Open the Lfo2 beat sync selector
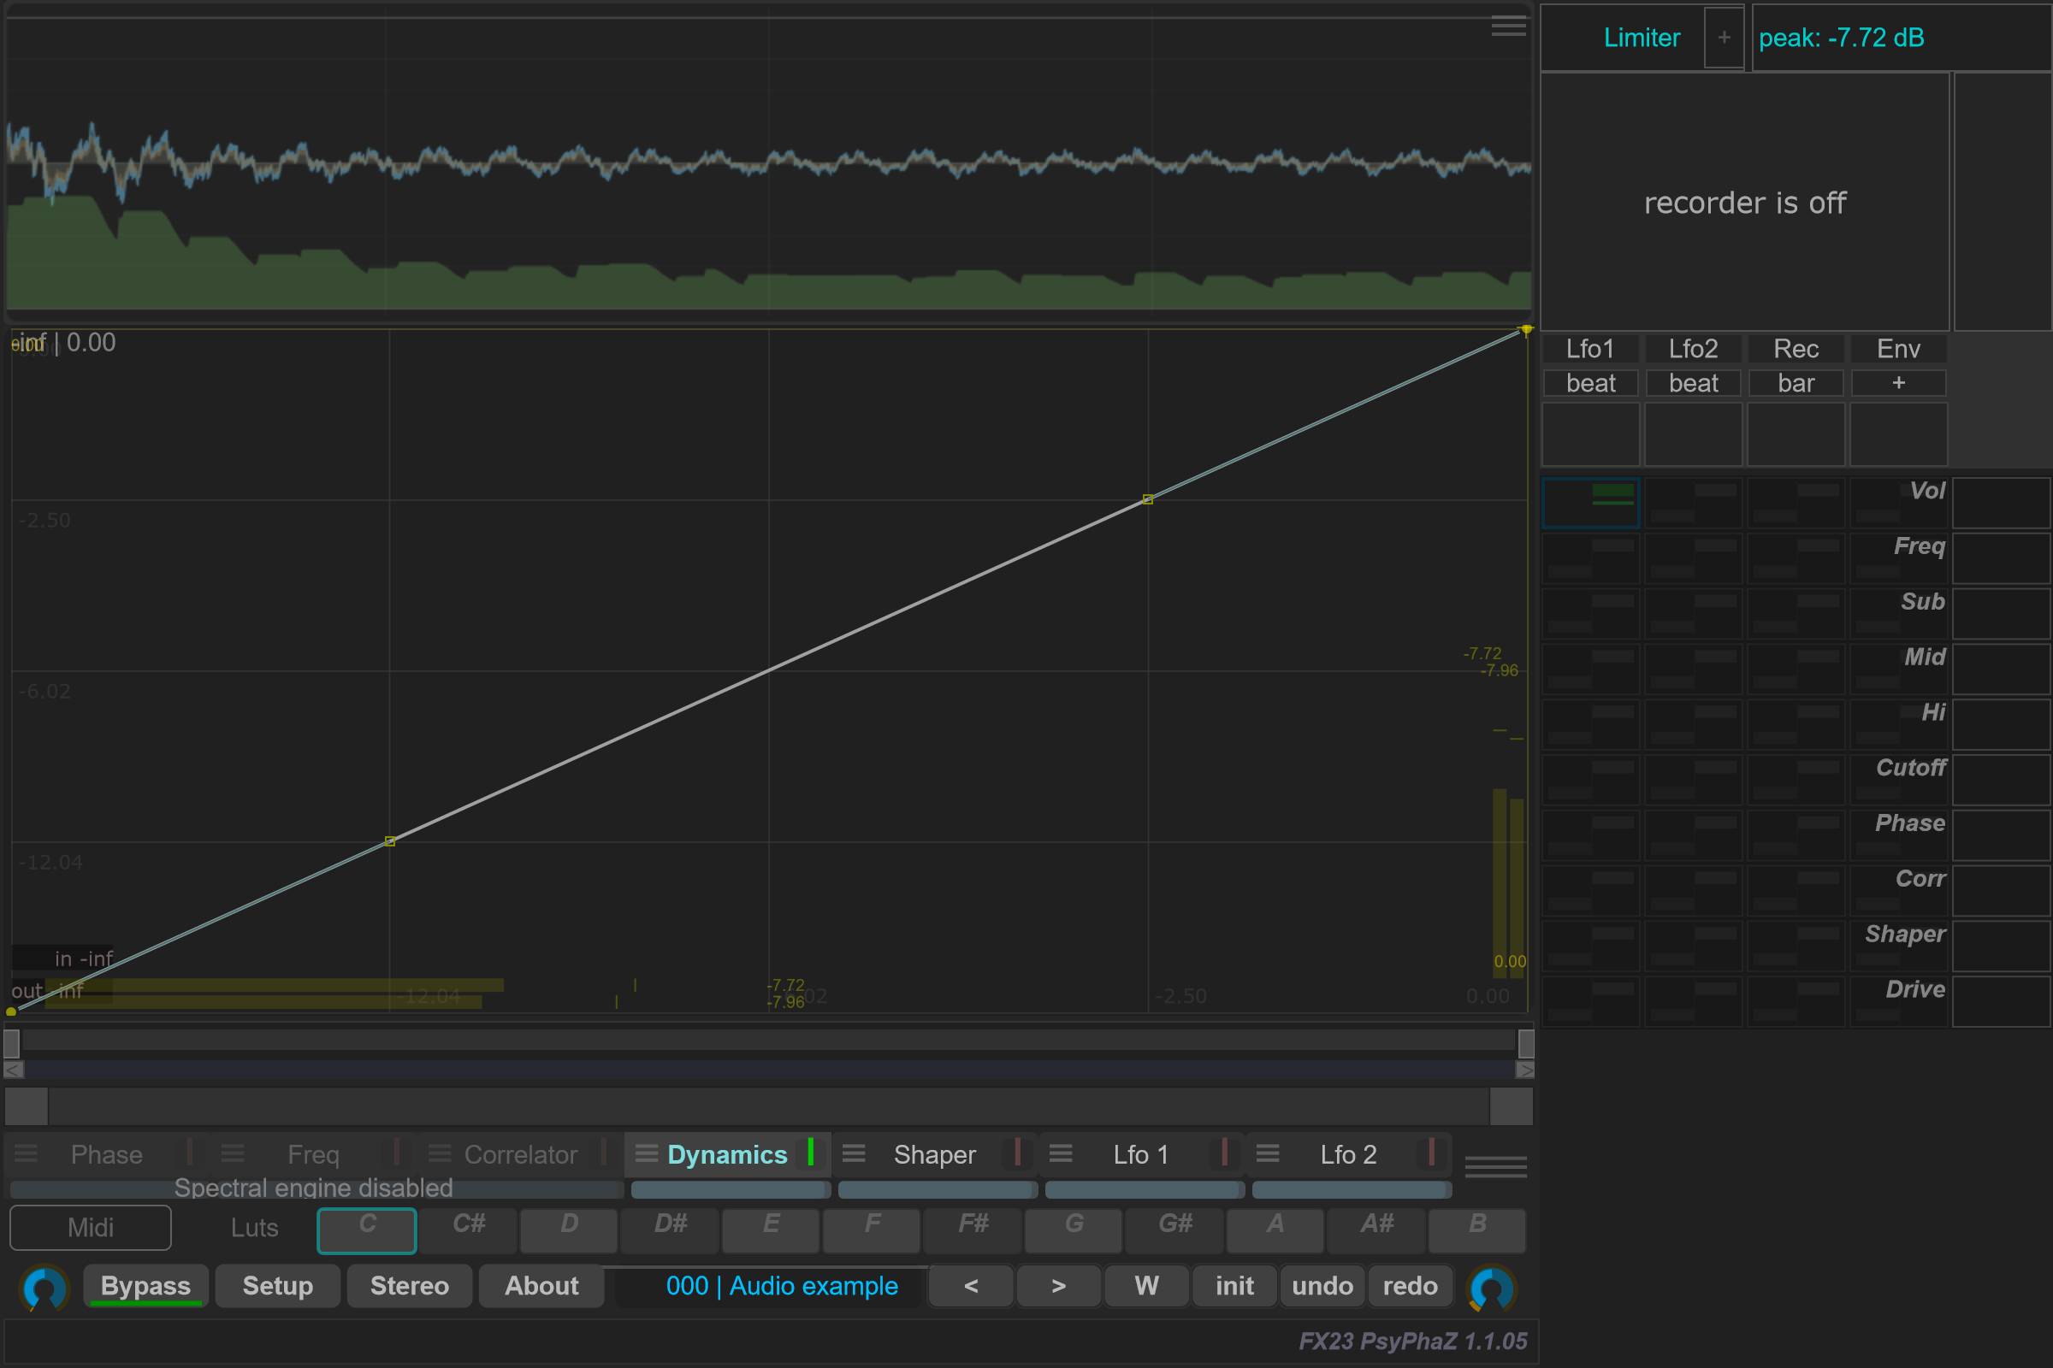The image size is (2053, 1368). 1694,383
